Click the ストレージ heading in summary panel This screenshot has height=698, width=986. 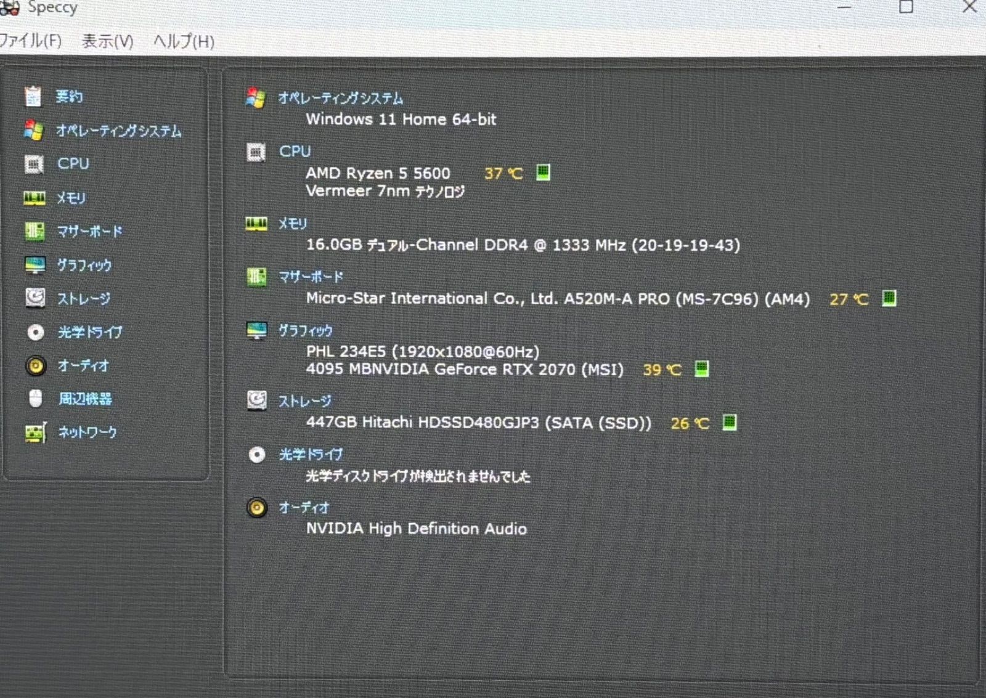[305, 401]
